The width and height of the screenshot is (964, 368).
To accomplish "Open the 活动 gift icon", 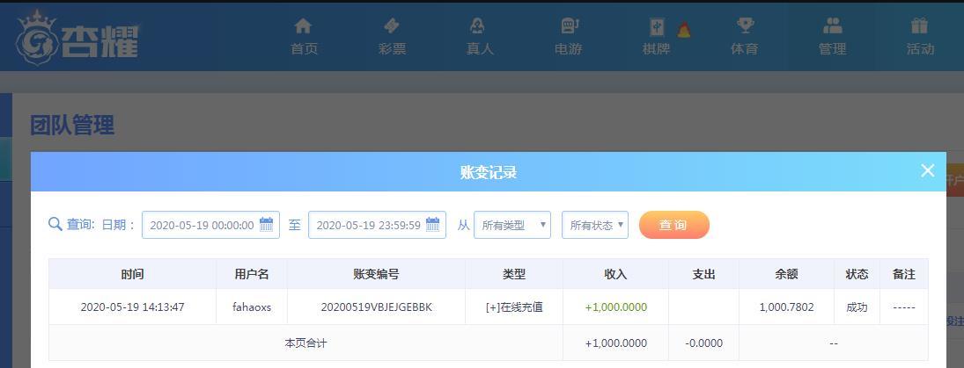I will coord(920,25).
